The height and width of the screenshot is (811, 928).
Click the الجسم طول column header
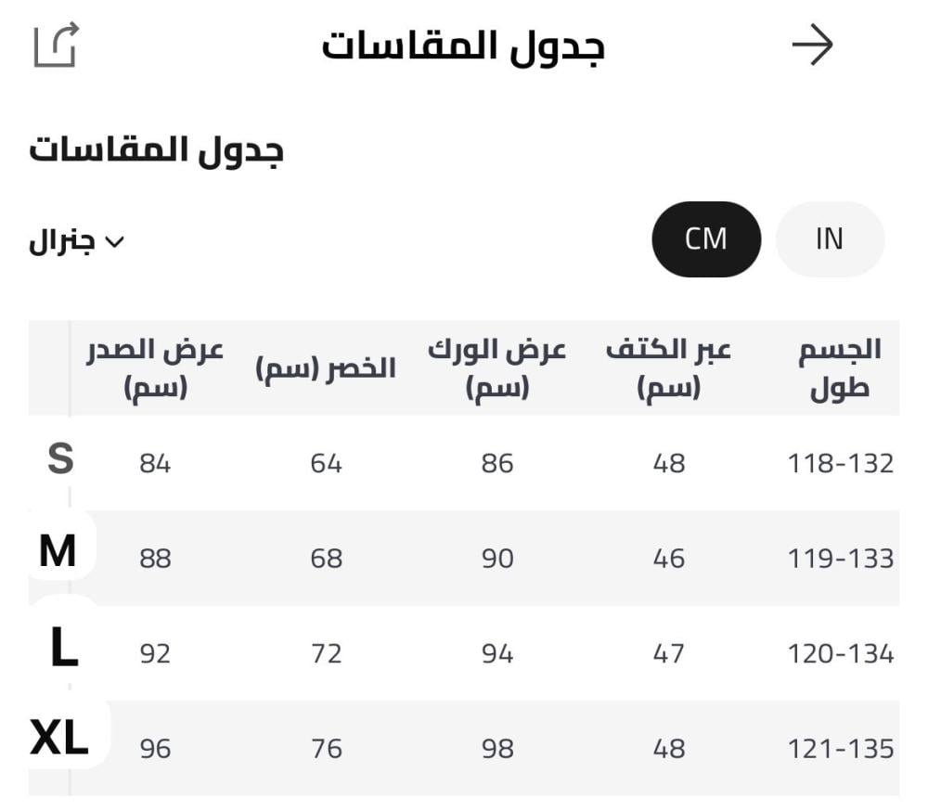pos(840,367)
